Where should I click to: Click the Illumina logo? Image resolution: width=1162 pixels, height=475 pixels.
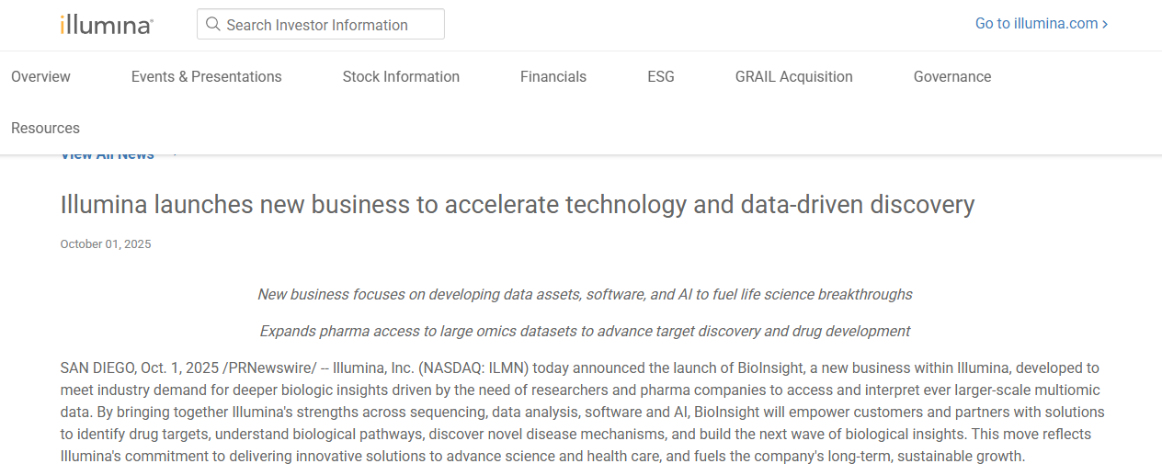[x=107, y=25]
